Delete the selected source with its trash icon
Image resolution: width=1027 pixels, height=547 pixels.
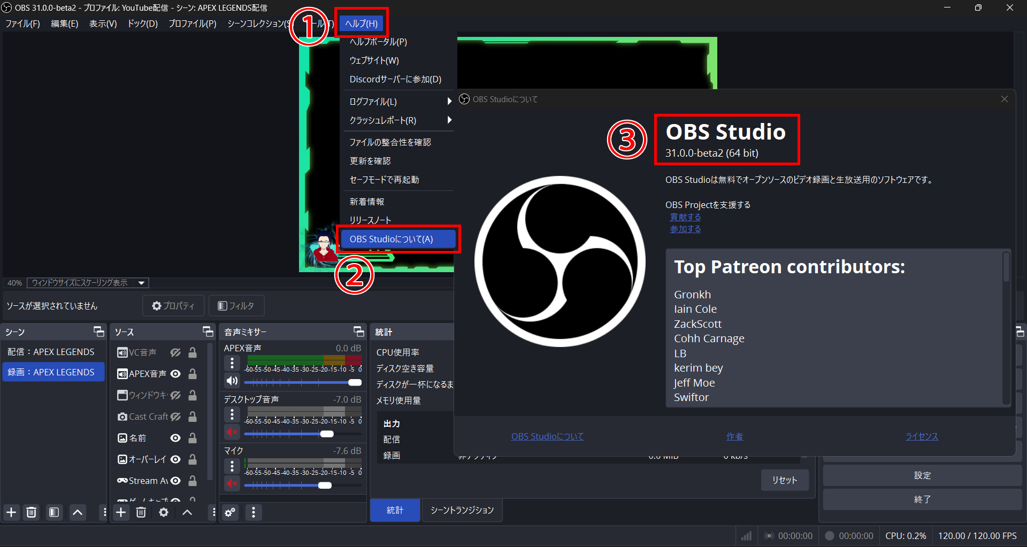[141, 512]
